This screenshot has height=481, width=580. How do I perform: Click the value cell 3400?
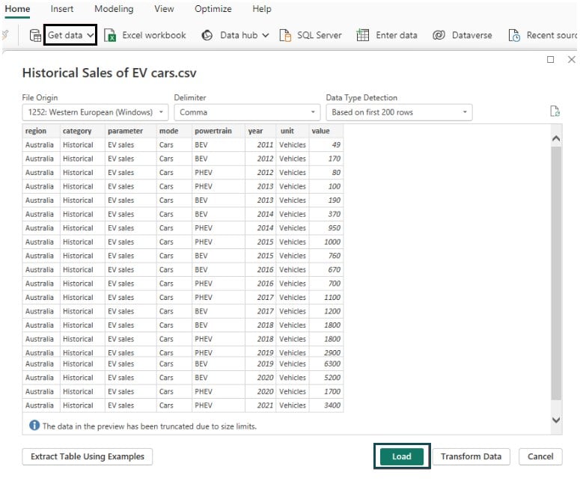[326, 405]
